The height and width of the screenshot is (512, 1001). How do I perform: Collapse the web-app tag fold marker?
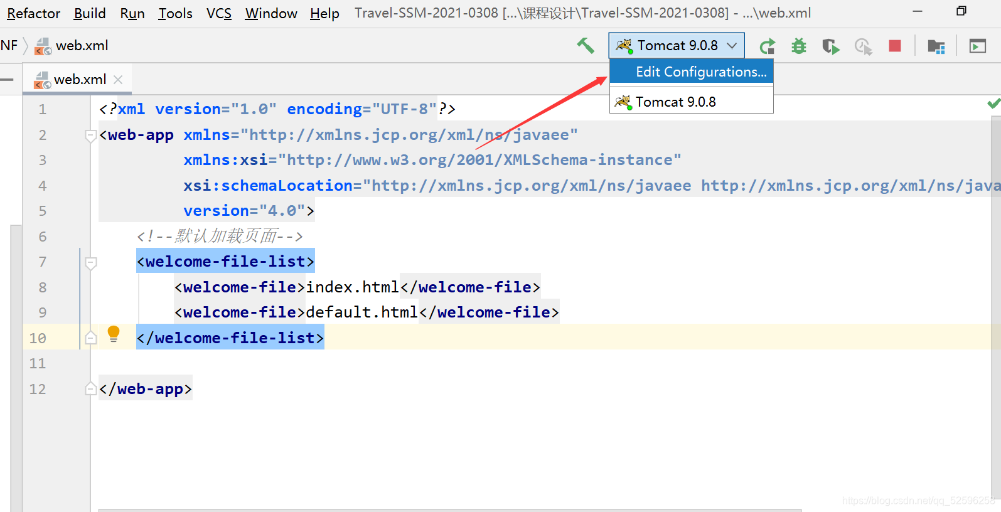(x=90, y=136)
